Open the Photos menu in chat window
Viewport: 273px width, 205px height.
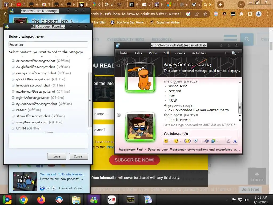(x=123, y=53)
